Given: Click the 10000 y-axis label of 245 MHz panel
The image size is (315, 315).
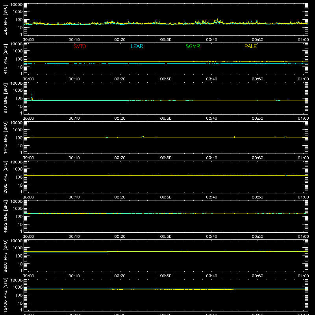Looking at the screenshot, I should click(17, 5).
